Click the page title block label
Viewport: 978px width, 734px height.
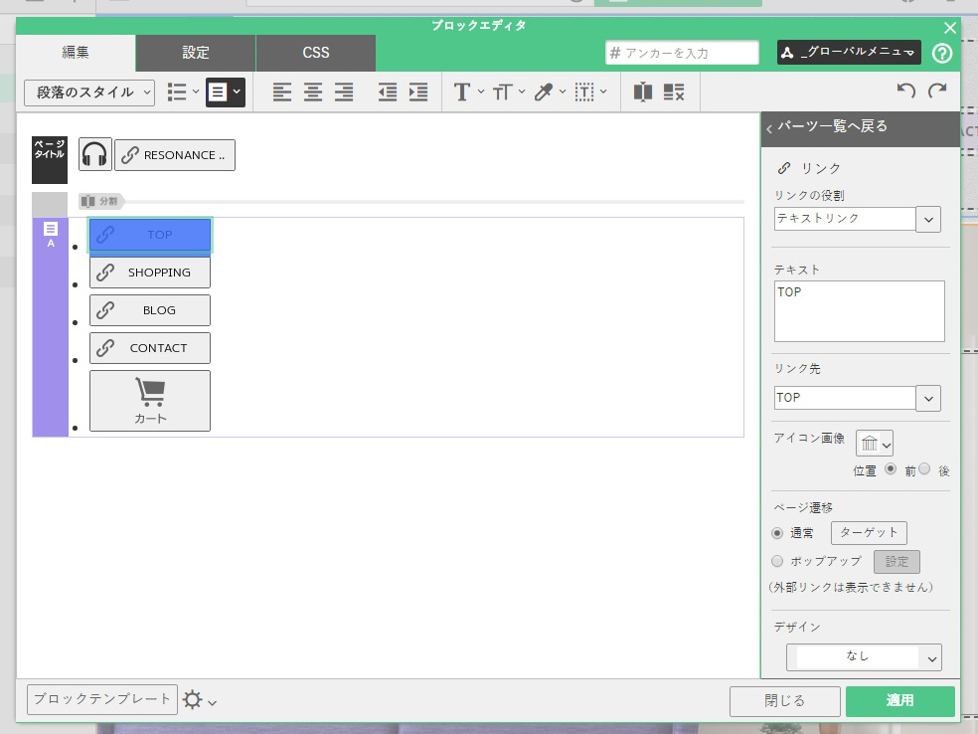50,160
